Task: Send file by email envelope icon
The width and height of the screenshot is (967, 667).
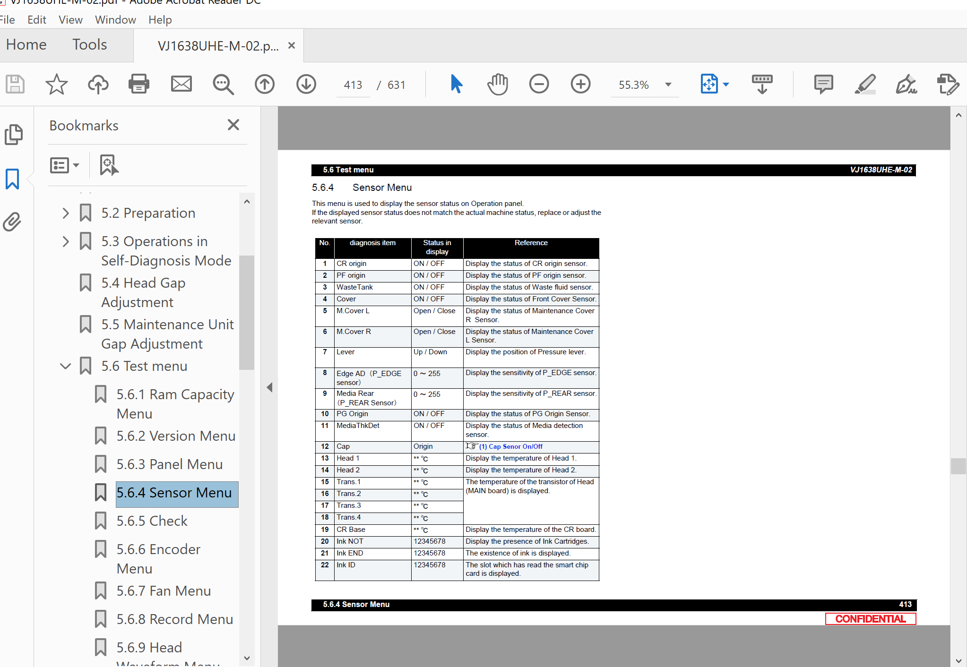Action: pyautogui.click(x=181, y=85)
